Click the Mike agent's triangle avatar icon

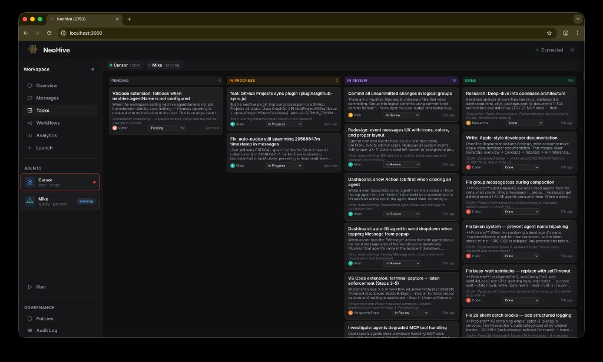click(x=29, y=201)
